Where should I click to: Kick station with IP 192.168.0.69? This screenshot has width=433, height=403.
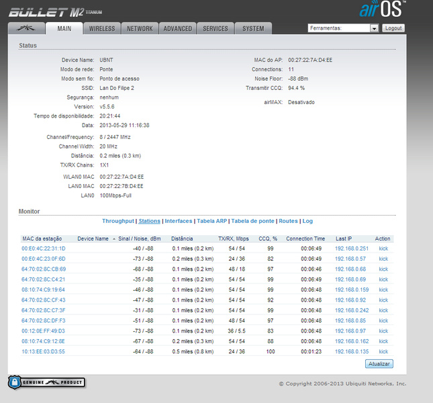pos(383,279)
